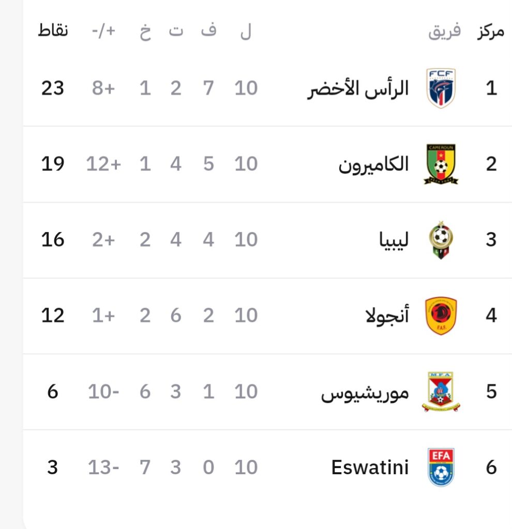512x529 pixels.
Task: Click the نقاط points column header
Action: coord(53,32)
